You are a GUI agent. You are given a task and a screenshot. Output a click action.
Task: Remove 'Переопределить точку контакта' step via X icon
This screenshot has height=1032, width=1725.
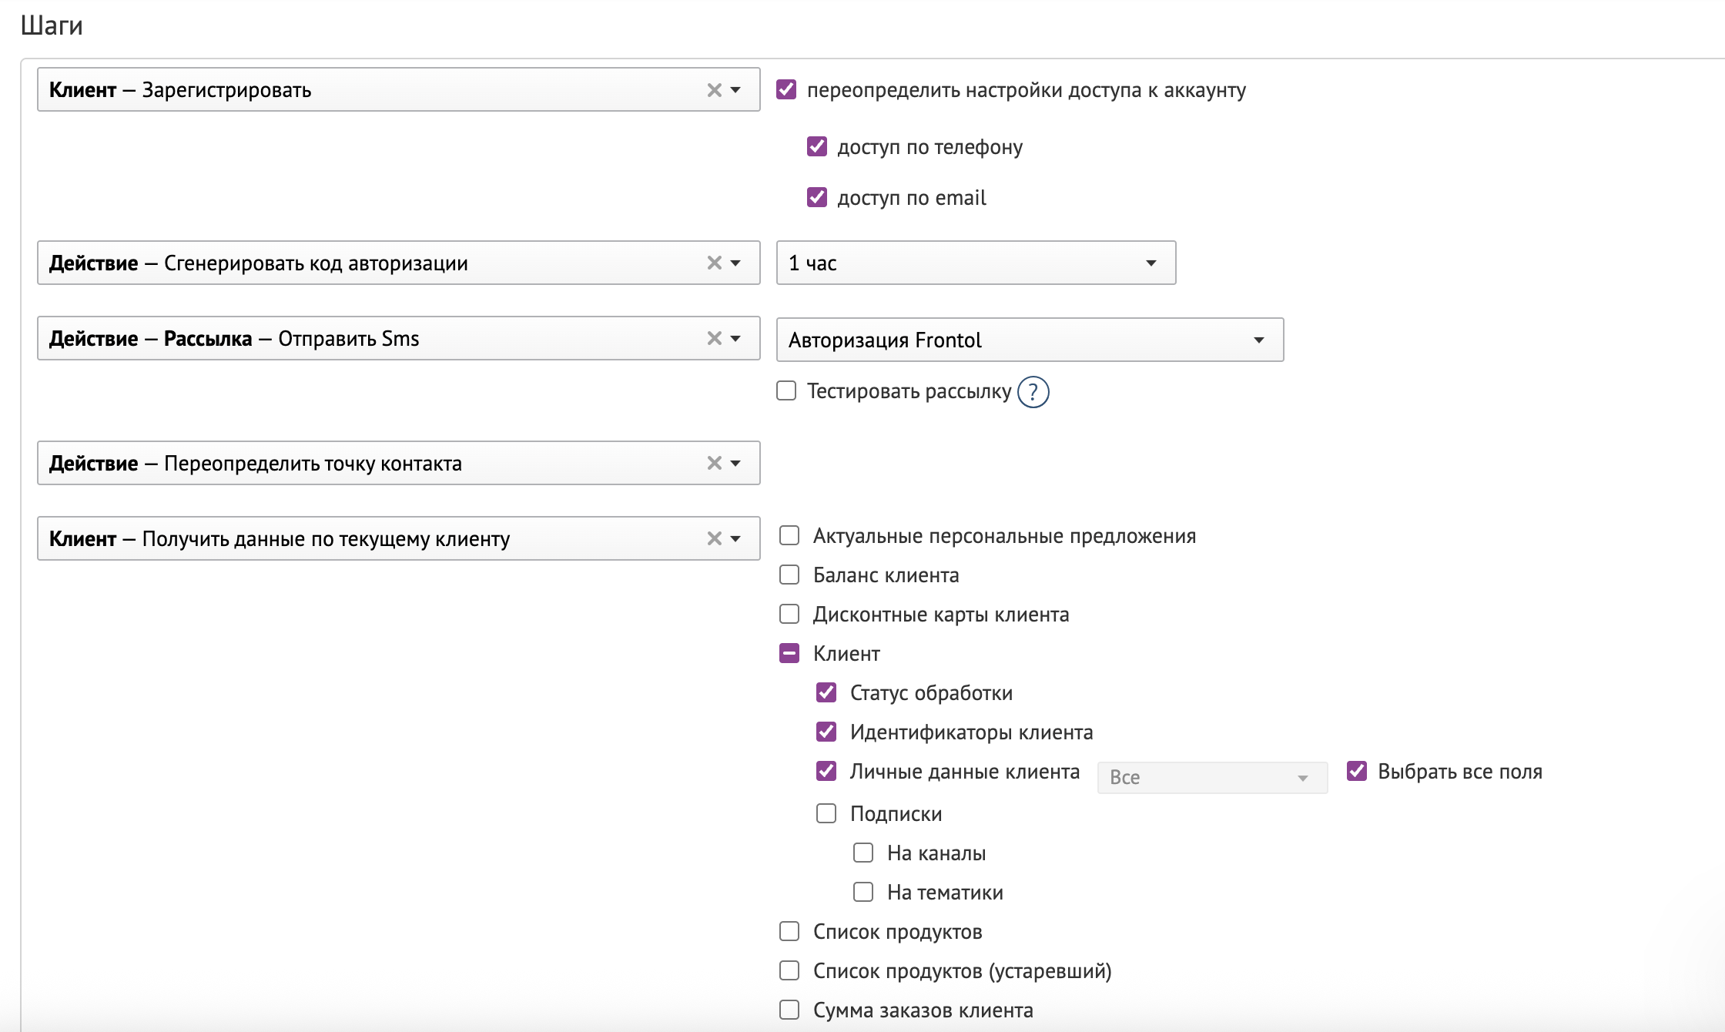714,464
